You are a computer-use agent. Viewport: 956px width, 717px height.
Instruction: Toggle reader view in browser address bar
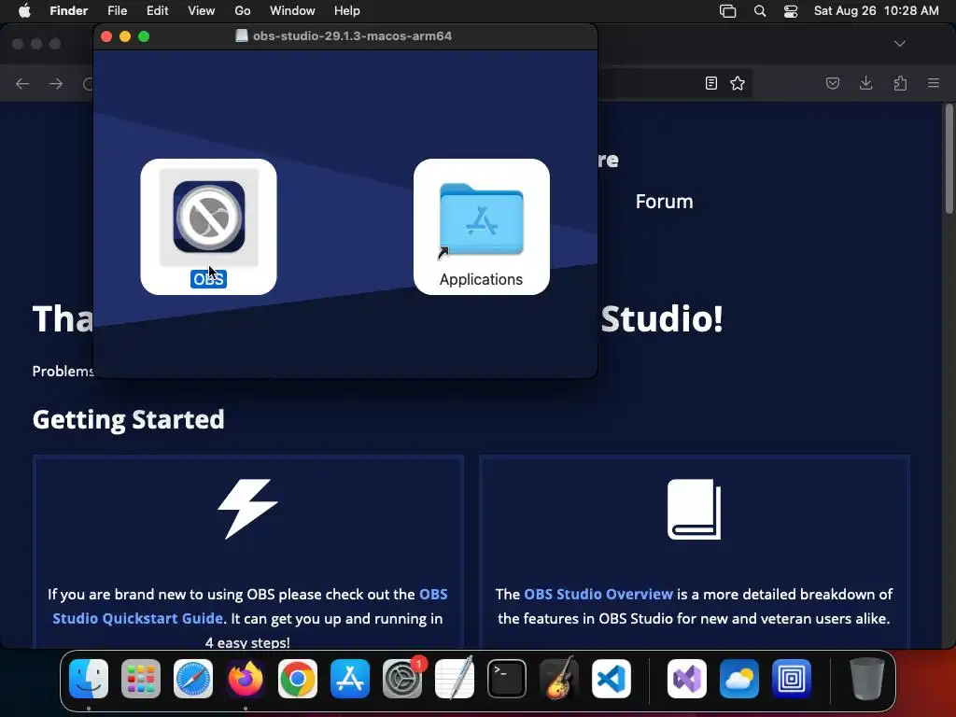coord(710,83)
